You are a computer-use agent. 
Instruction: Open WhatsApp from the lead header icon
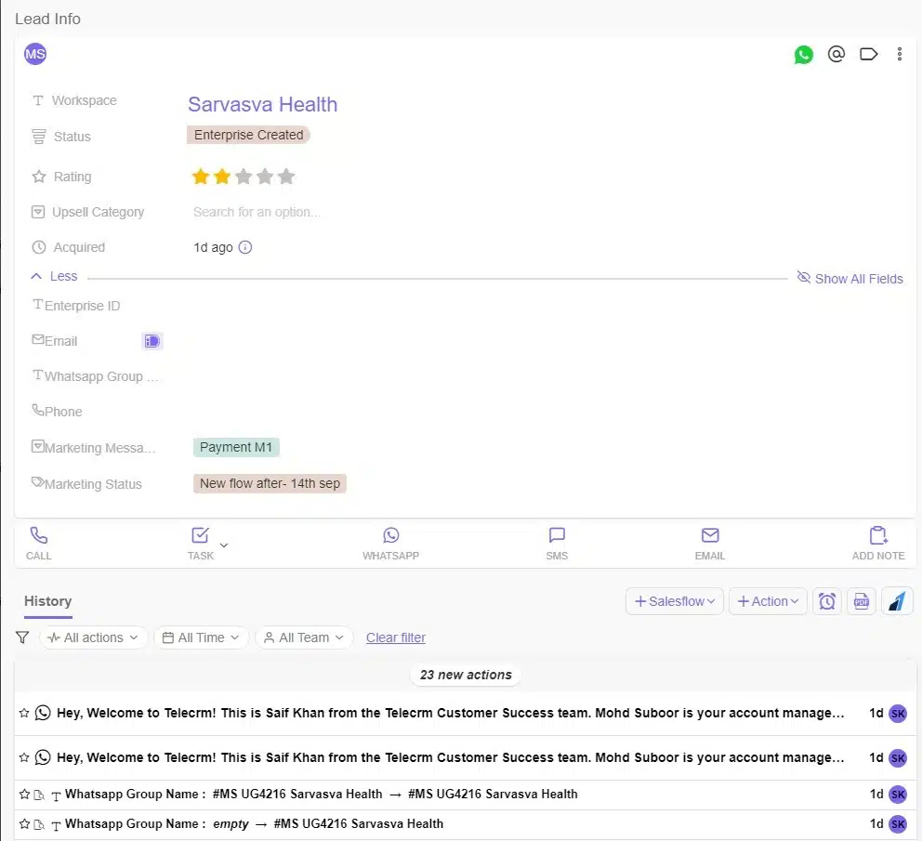(x=803, y=54)
